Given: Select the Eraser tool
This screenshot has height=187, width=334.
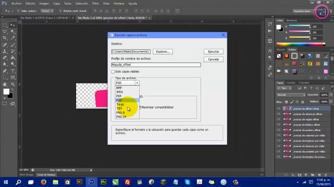Looking at the screenshot, I should coord(5,58).
